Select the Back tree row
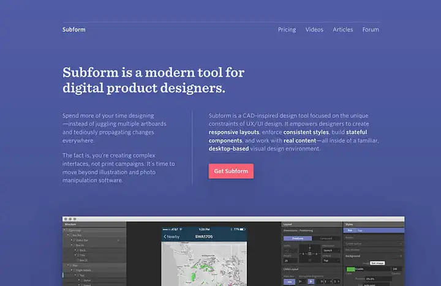441x286 pixels. [94, 250]
